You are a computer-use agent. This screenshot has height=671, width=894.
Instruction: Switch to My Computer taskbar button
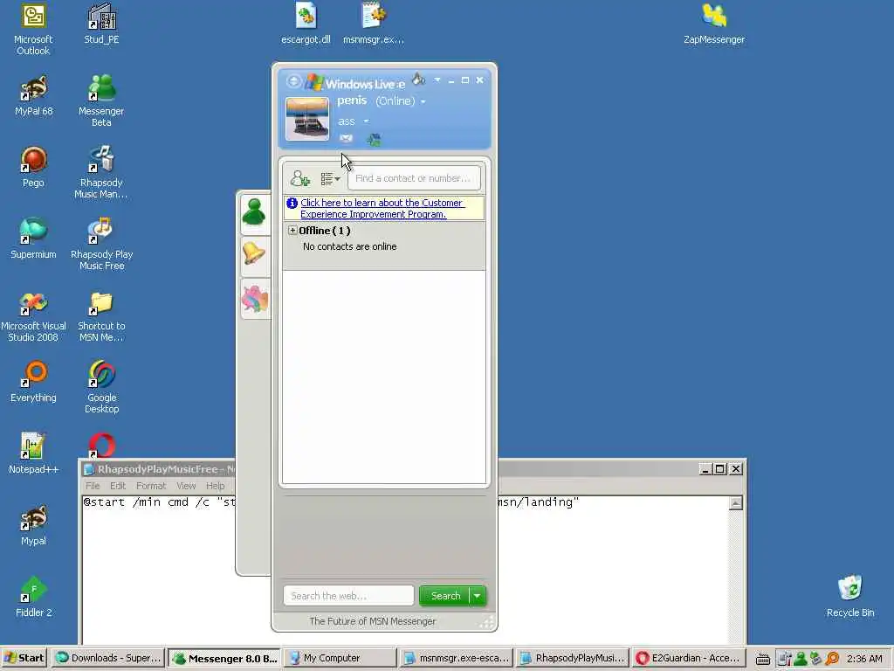pyautogui.click(x=340, y=658)
